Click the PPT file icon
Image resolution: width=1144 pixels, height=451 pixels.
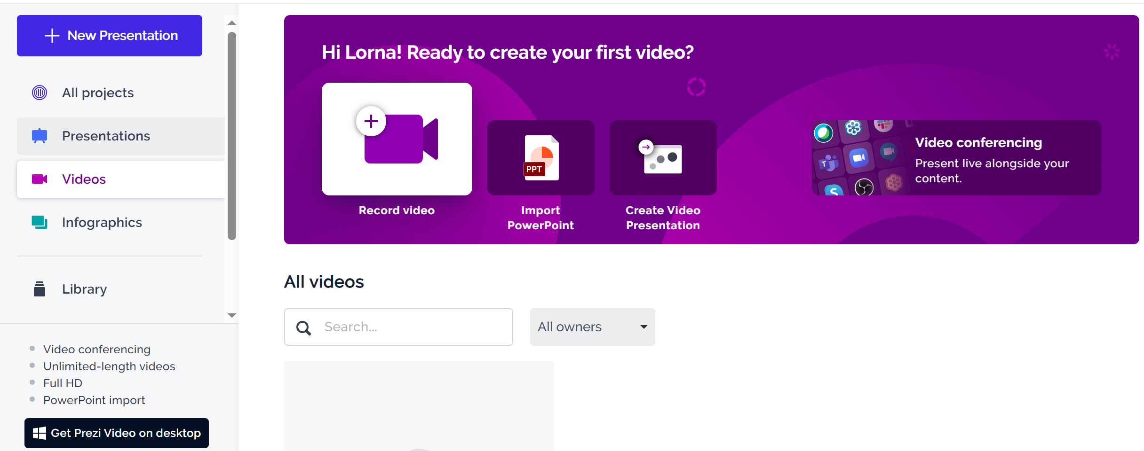click(541, 158)
